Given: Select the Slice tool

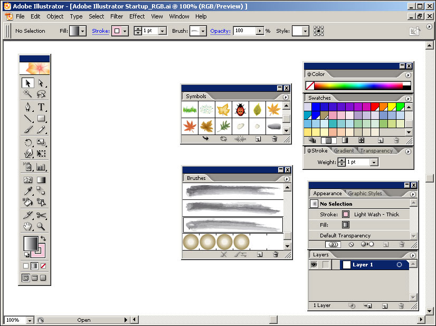Looking at the screenshot, I should (28, 215).
